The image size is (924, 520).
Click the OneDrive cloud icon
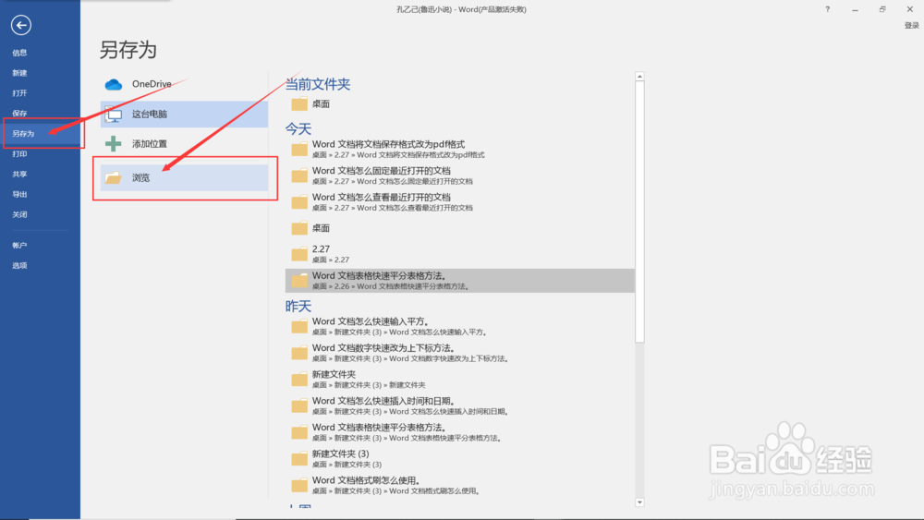[x=113, y=85]
